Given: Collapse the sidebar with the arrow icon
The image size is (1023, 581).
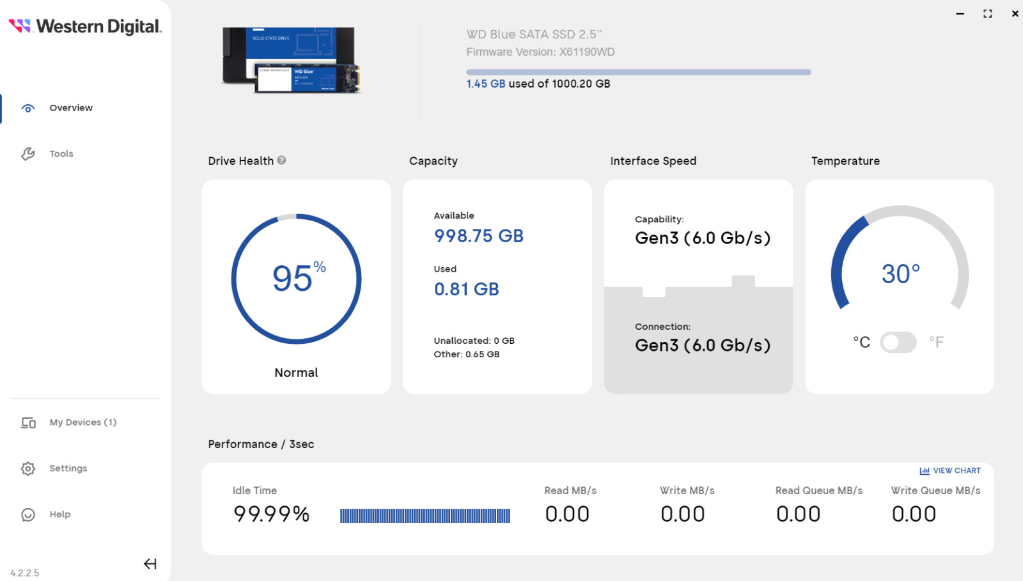Looking at the screenshot, I should click(x=150, y=564).
